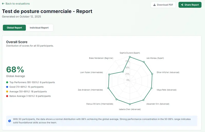The image size is (205, 132).
Task: Click the yellow Average legend dot
Action: point(7,92)
